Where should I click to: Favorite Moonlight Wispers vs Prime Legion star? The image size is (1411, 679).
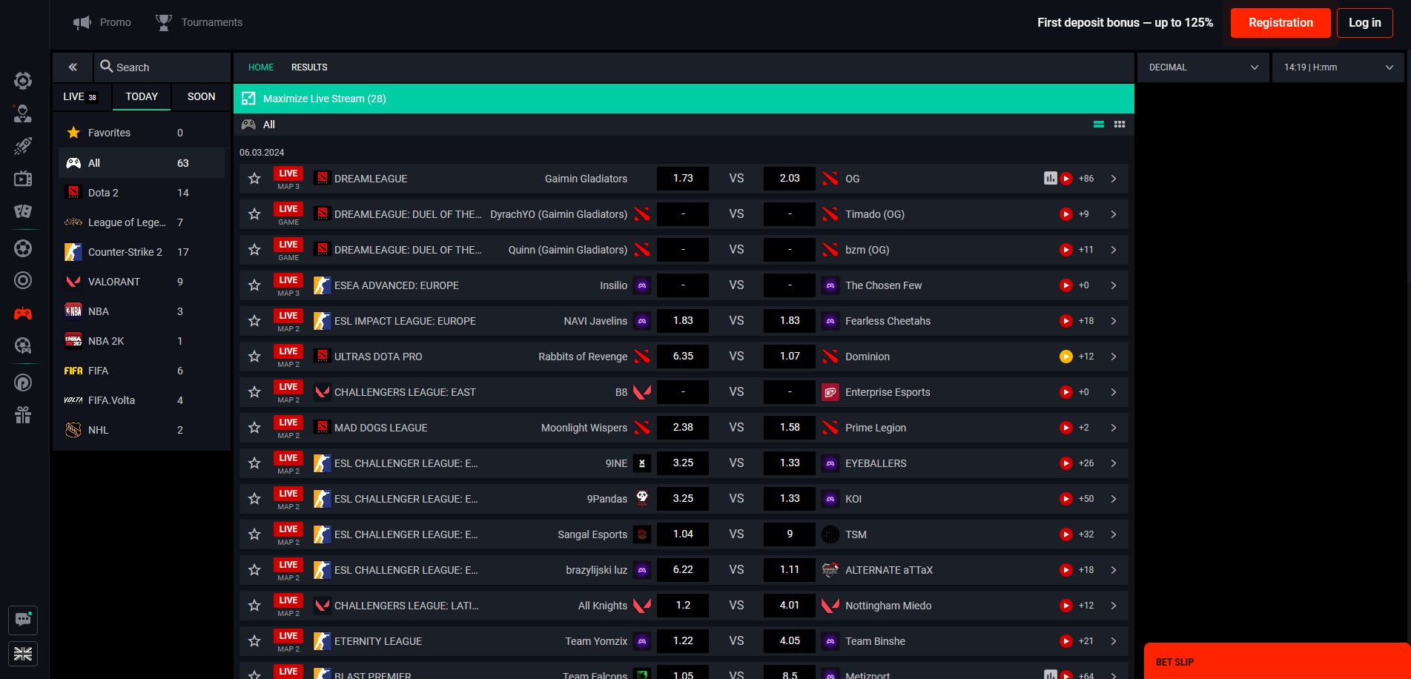(x=254, y=428)
